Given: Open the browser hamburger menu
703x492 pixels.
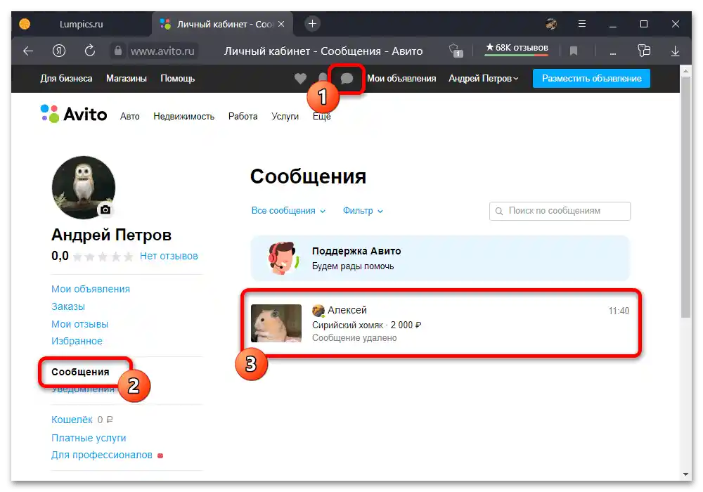Looking at the screenshot, I should (x=582, y=24).
